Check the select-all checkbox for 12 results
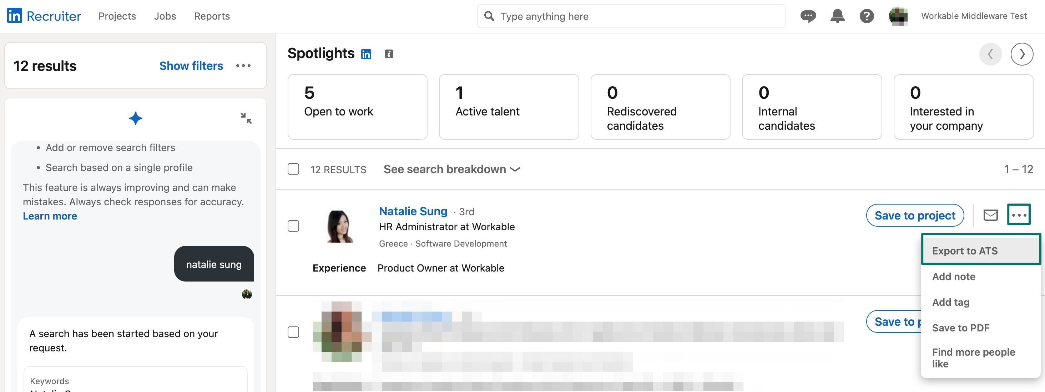 click(x=293, y=169)
